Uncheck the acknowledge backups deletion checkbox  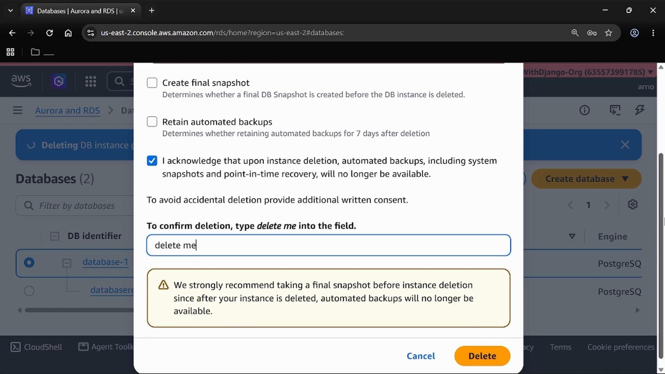[152, 161]
